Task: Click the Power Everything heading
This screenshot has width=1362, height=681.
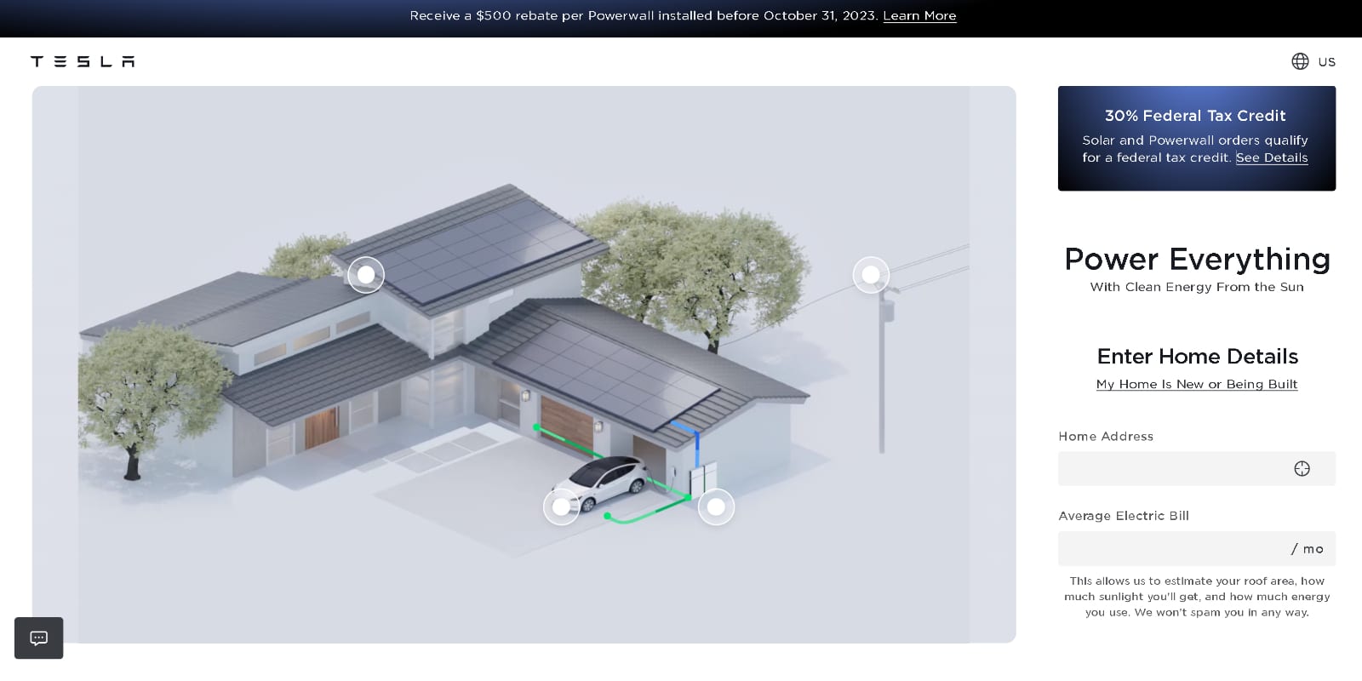Action: point(1197,259)
